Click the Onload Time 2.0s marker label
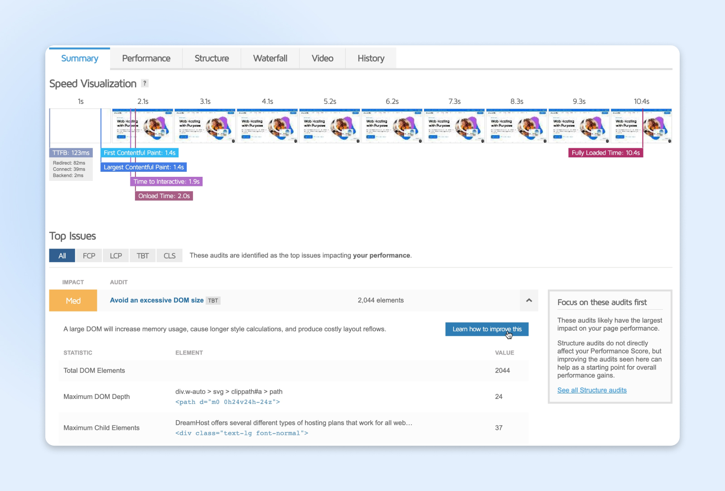Image resolution: width=725 pixels, height=491 pixels. (x=164, y=196)
